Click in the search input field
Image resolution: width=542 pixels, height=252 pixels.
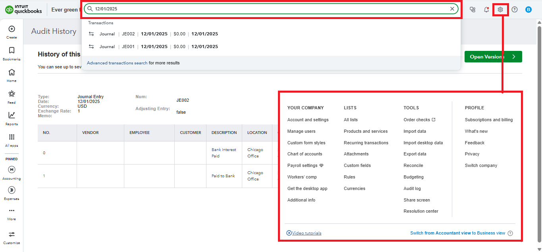click(270, 9)
